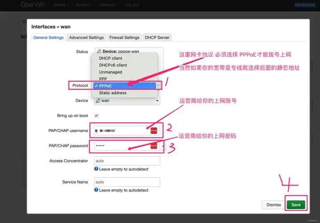Viewport: 320px width, 223px height.
Task: Click help icon under Service Name
Action: 96,190
